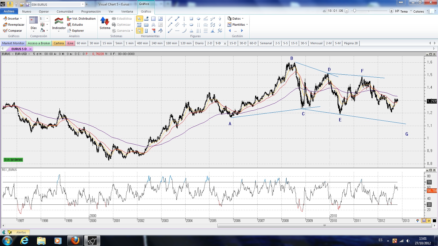Launch Firefox from the taskbar
Viewport: 438px width, 246px height.
point(75,241)
